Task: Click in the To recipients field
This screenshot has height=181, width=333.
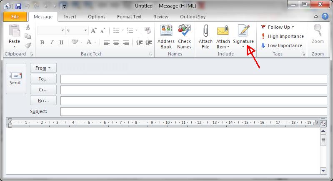Action: tap(194, 79)
